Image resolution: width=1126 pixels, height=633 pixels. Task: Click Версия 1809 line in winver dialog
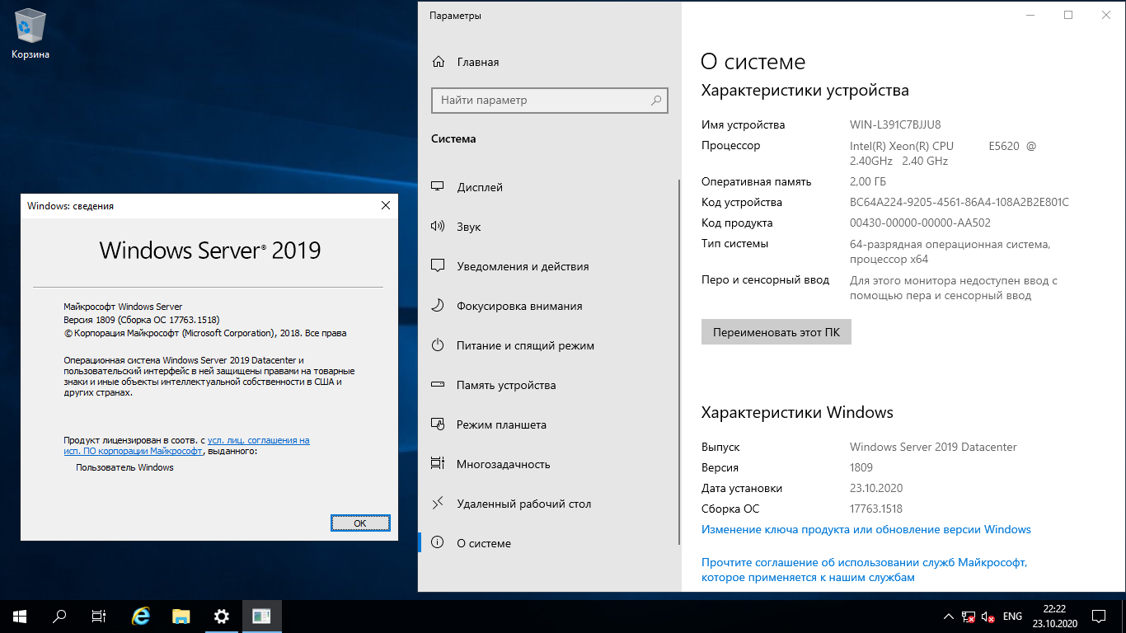point(142,320)
